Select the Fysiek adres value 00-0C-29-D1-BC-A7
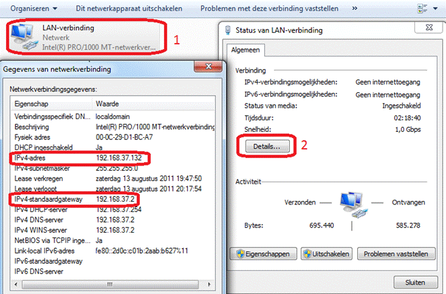Screen dimensions: 446x294 (x=124, y=137)
